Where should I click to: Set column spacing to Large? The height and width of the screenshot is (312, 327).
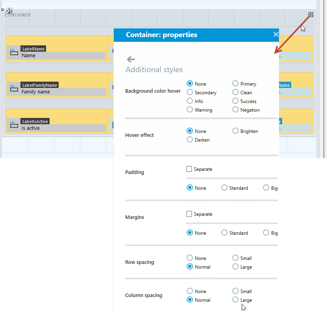click(x=235, y=300)
